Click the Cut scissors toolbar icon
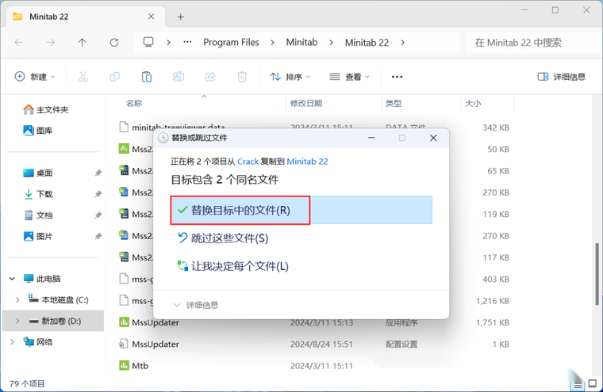The width and height of the screenshot is (603, 392). pos(83,77)
